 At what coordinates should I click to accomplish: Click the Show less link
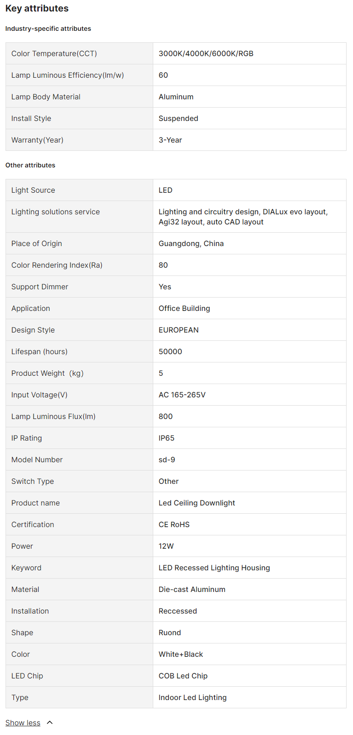[23, 723]
